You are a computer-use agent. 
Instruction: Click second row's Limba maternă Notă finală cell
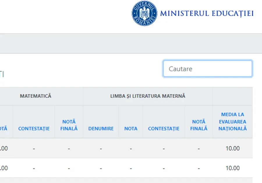point(199,168)
